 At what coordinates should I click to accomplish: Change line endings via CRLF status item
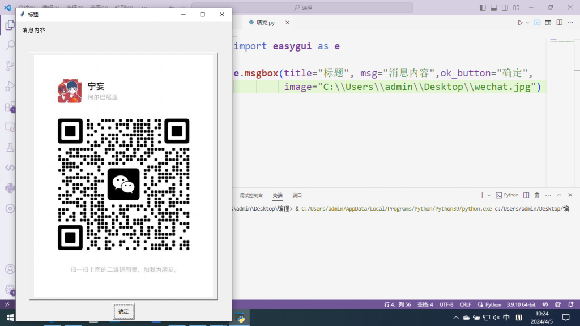(466, 304)
